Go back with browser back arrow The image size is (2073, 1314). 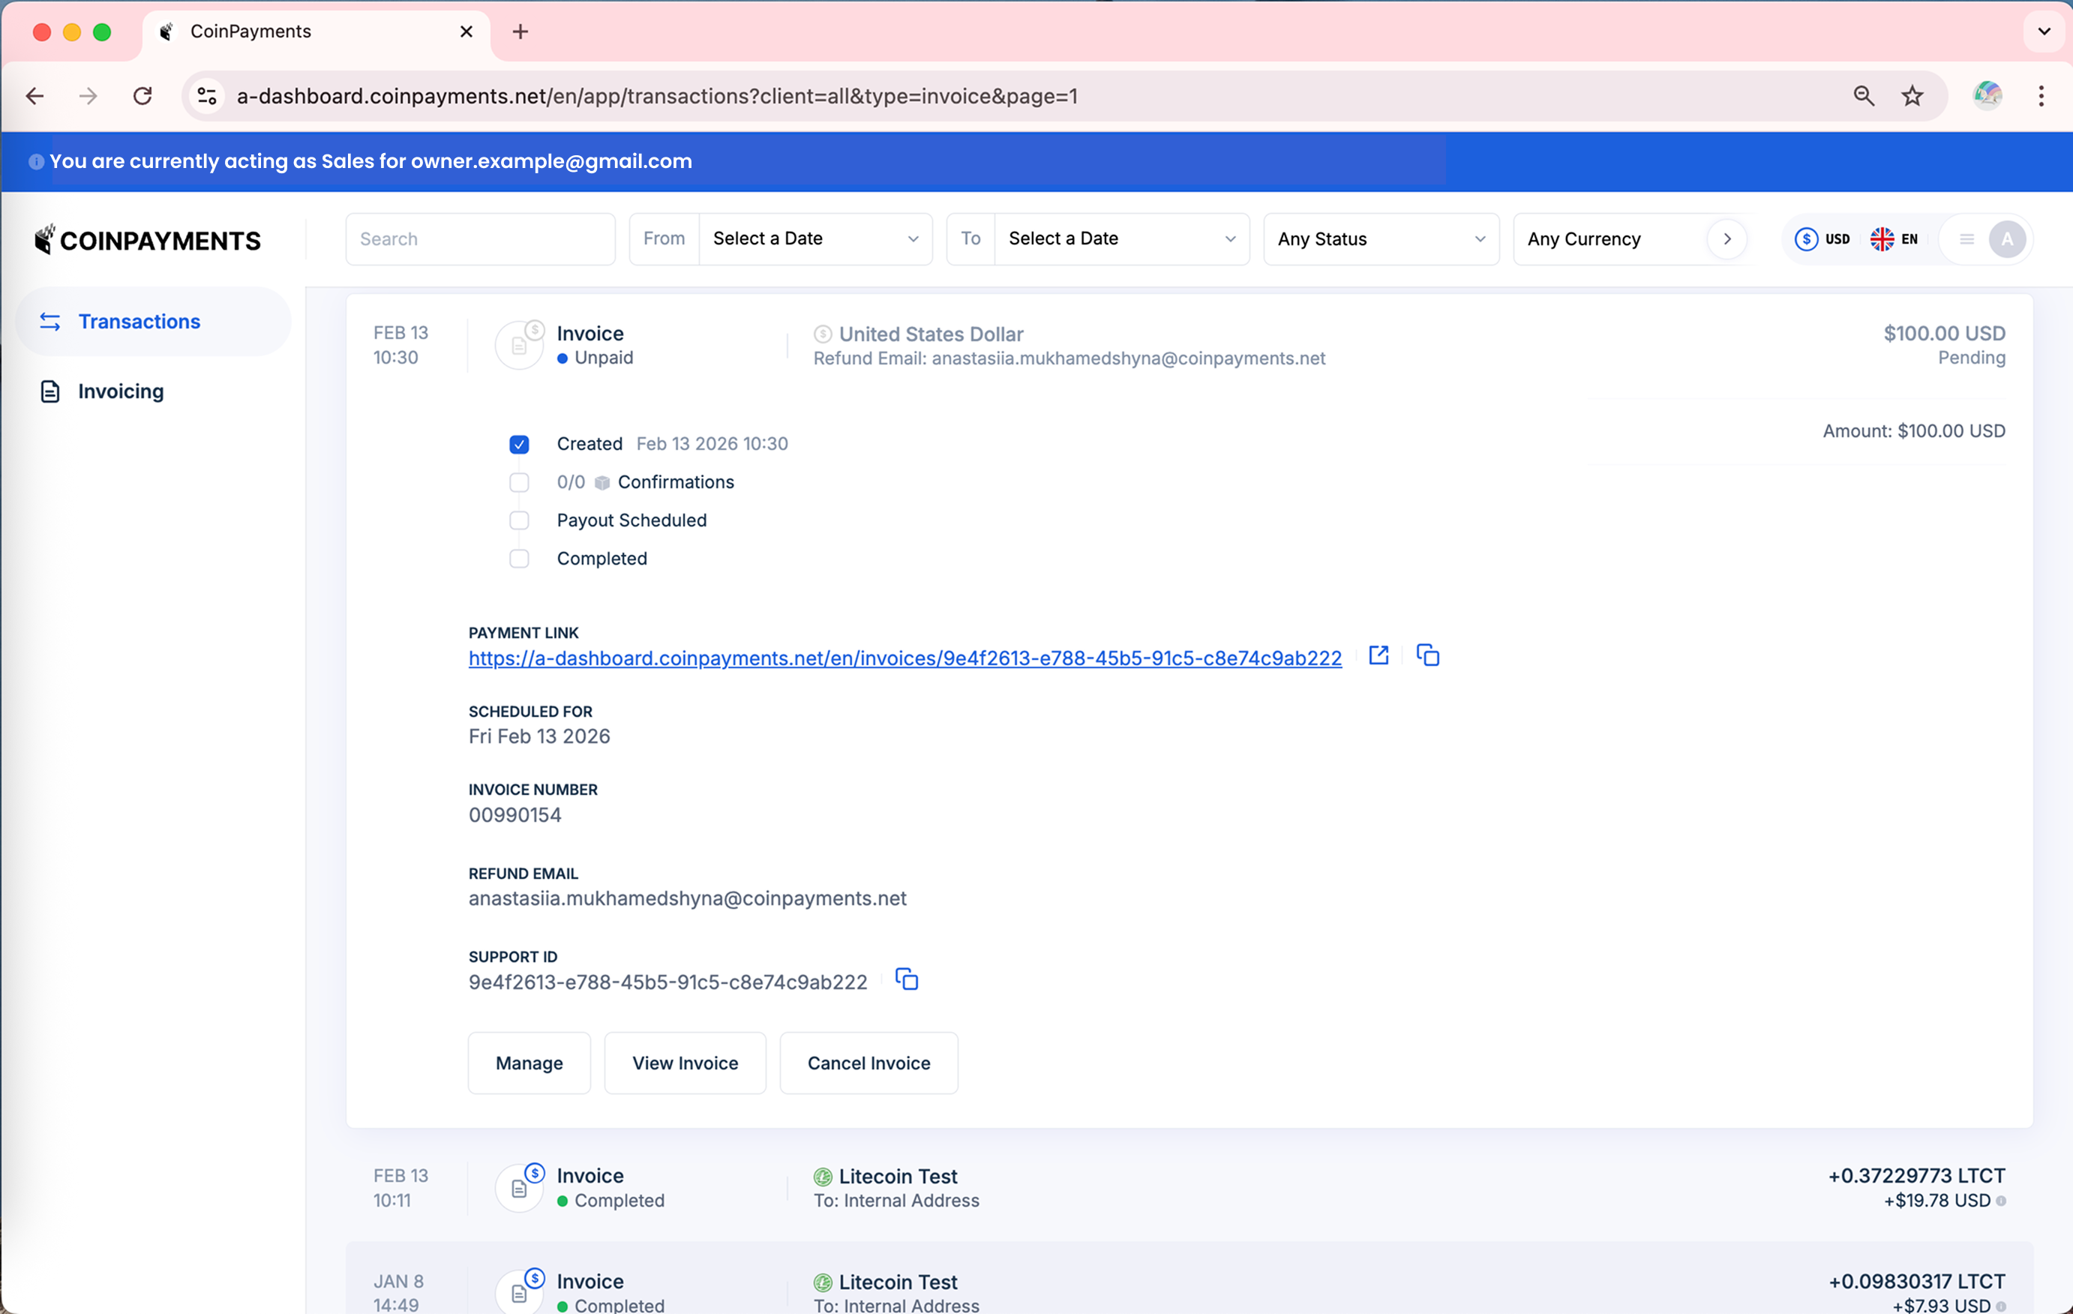pyautogui.click(x=34, y=95)
